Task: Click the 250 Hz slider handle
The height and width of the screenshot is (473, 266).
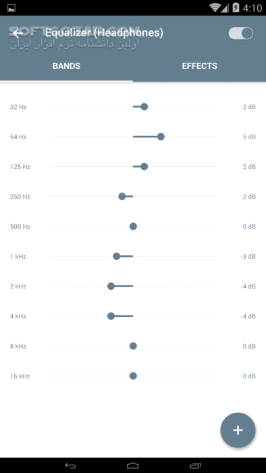Action: [122, 197]
